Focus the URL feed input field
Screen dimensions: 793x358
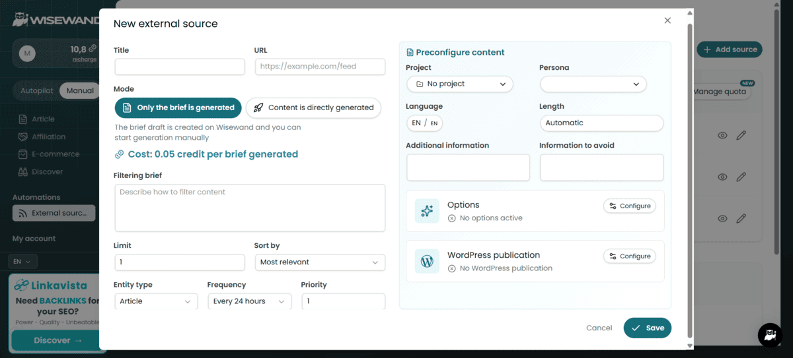320,67
